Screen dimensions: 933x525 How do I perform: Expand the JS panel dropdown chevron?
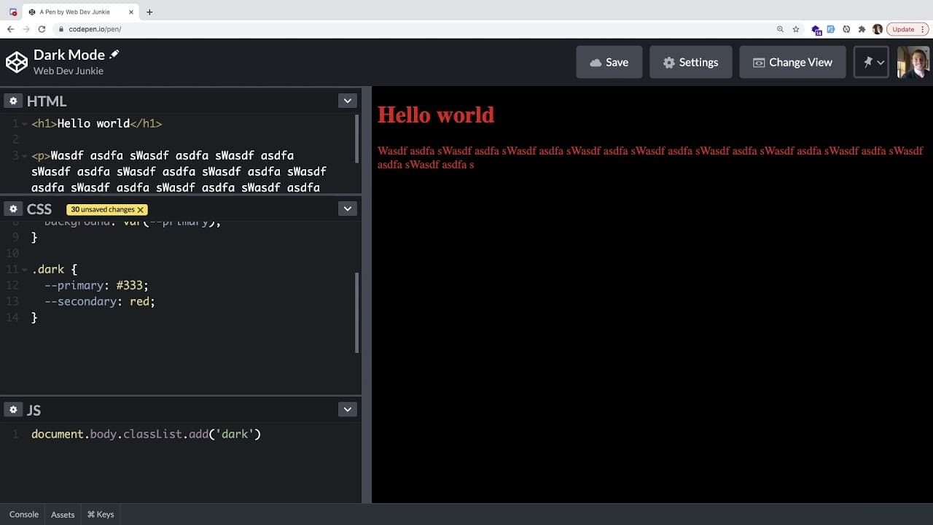click(348, 410)
